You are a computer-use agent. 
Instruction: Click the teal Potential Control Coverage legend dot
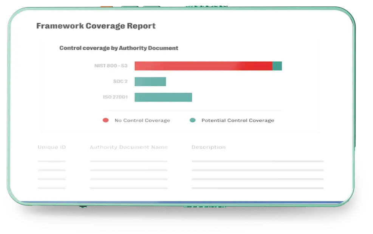click(193, 120)
